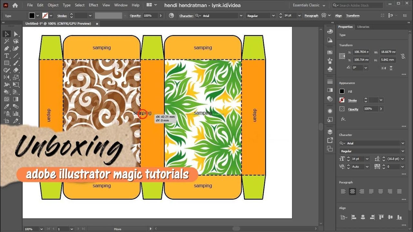The width and height of the screenshot is (413, 232).
Task: Select the Mesh tool
Action: tap(6, 99)
